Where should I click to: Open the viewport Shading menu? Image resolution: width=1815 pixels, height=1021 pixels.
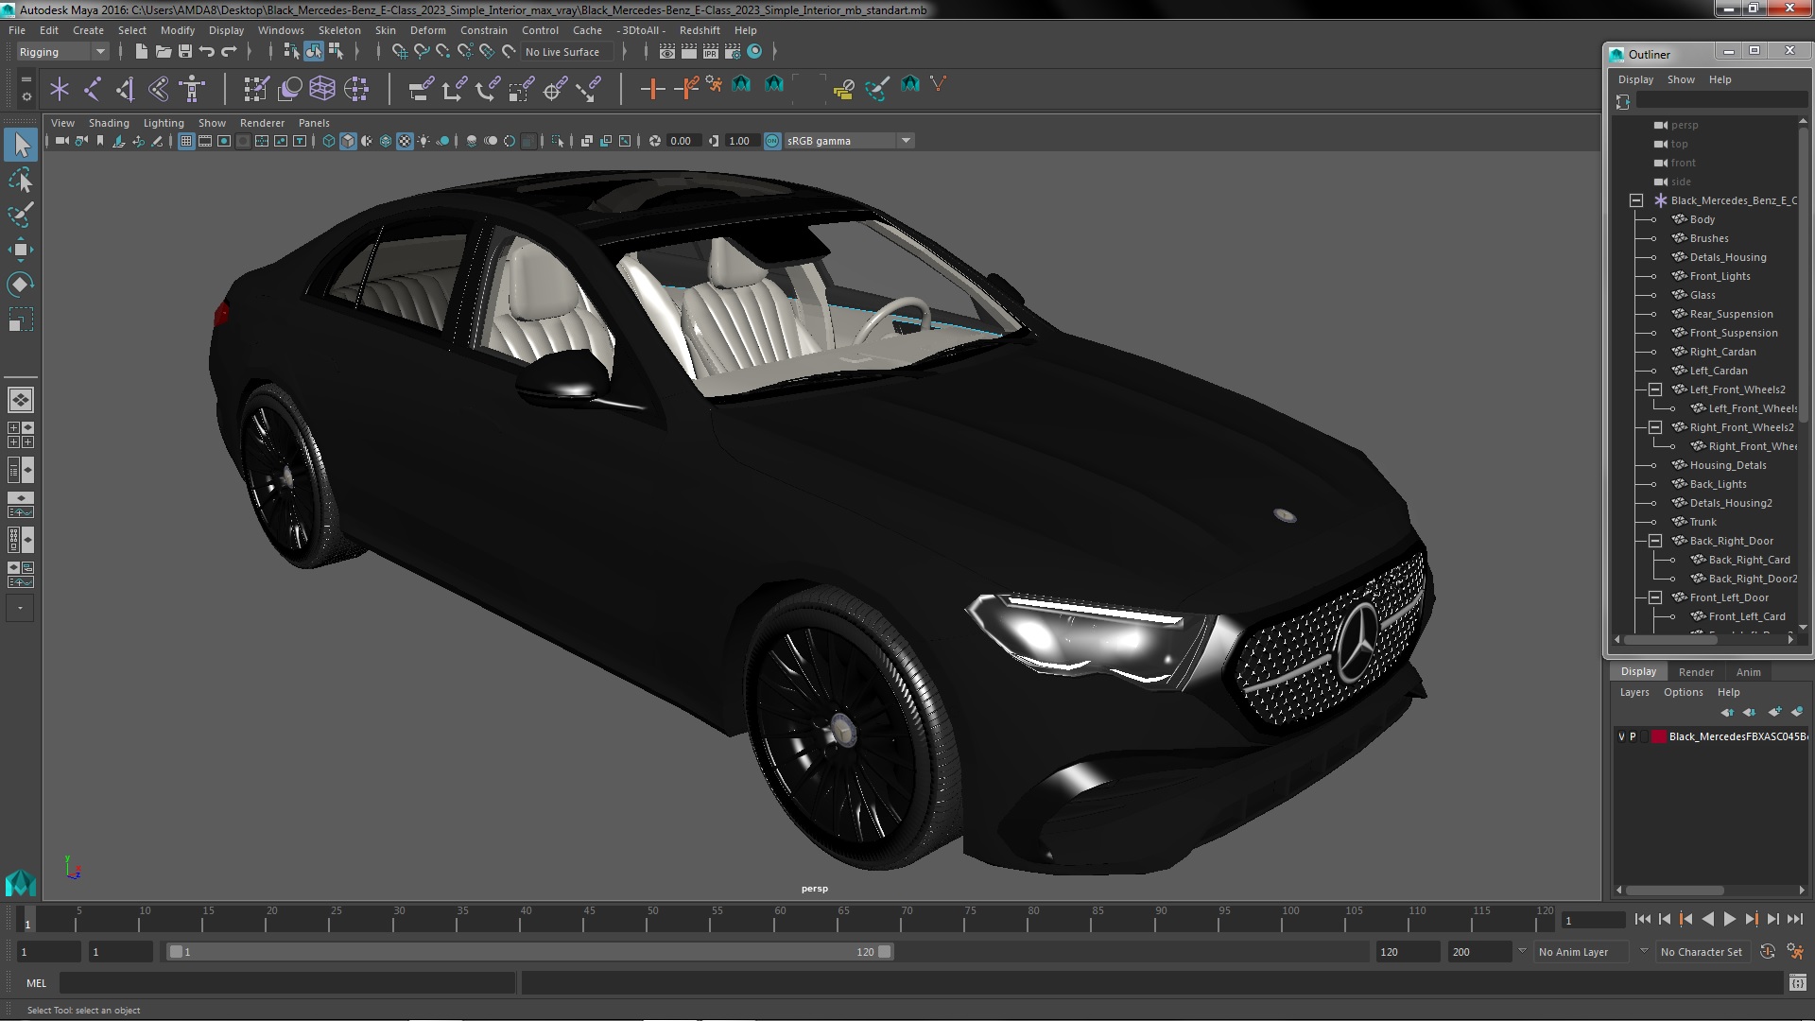point(109,123)
